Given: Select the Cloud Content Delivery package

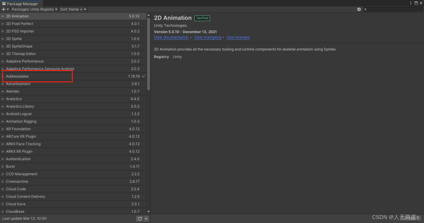Looking at the screenshot, I should point(73,197).
